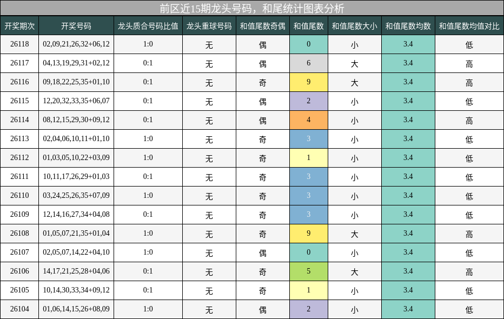This screenshot has height=319, width=504.
Task: Click draw numbers 14,17,21,25,28+04,06
Action: click(76, 271)
